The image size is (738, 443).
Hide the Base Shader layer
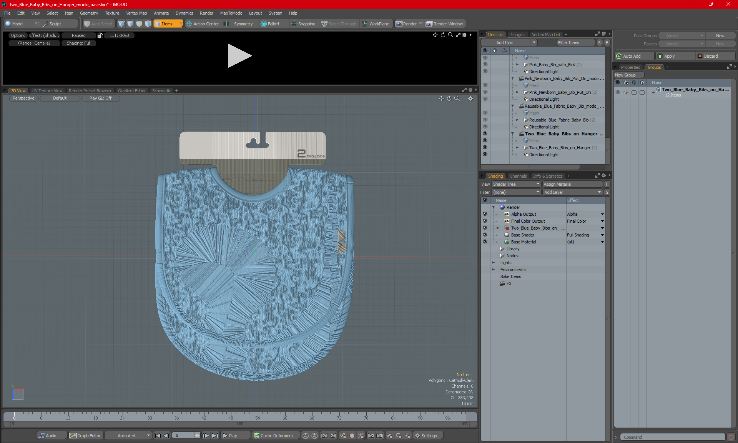click(x=485, y=235)
